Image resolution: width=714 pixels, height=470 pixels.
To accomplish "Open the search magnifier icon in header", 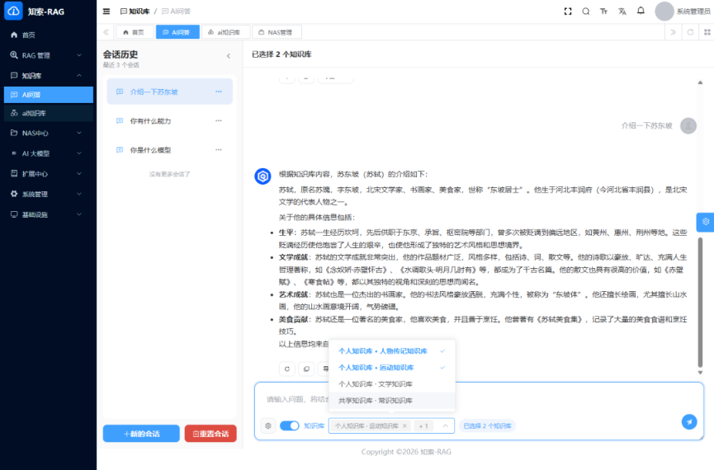I will [x=586, y=12].
